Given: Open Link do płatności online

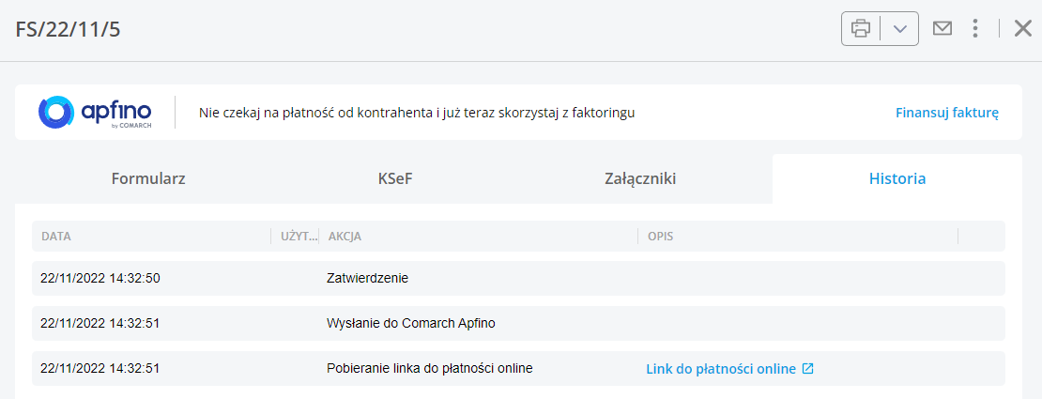Looking at the screenshot, I should point(721,368).
